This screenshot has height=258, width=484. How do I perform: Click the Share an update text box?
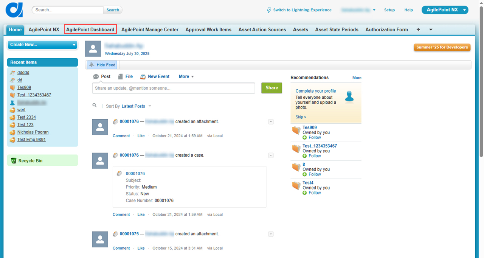pyautogui.click(x=174, y=88)
